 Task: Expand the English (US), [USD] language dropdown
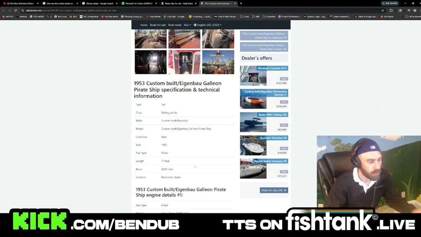click(x=207, y=25)
